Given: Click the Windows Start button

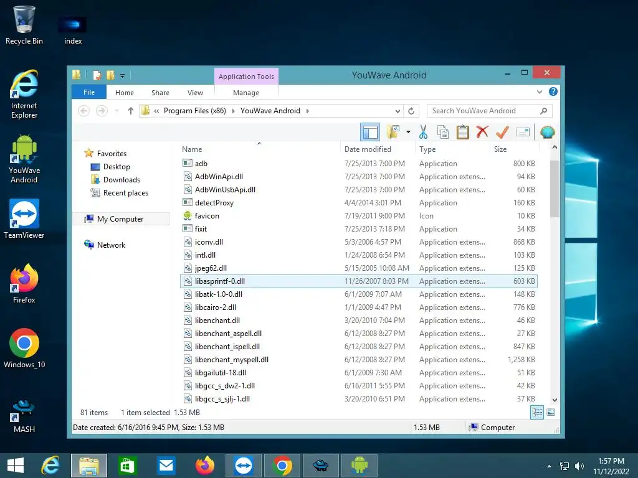Looking at the screenshot, I should [x=16, y=466].
